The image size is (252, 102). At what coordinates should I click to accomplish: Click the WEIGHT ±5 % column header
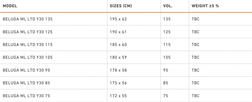tap(205, 6)
